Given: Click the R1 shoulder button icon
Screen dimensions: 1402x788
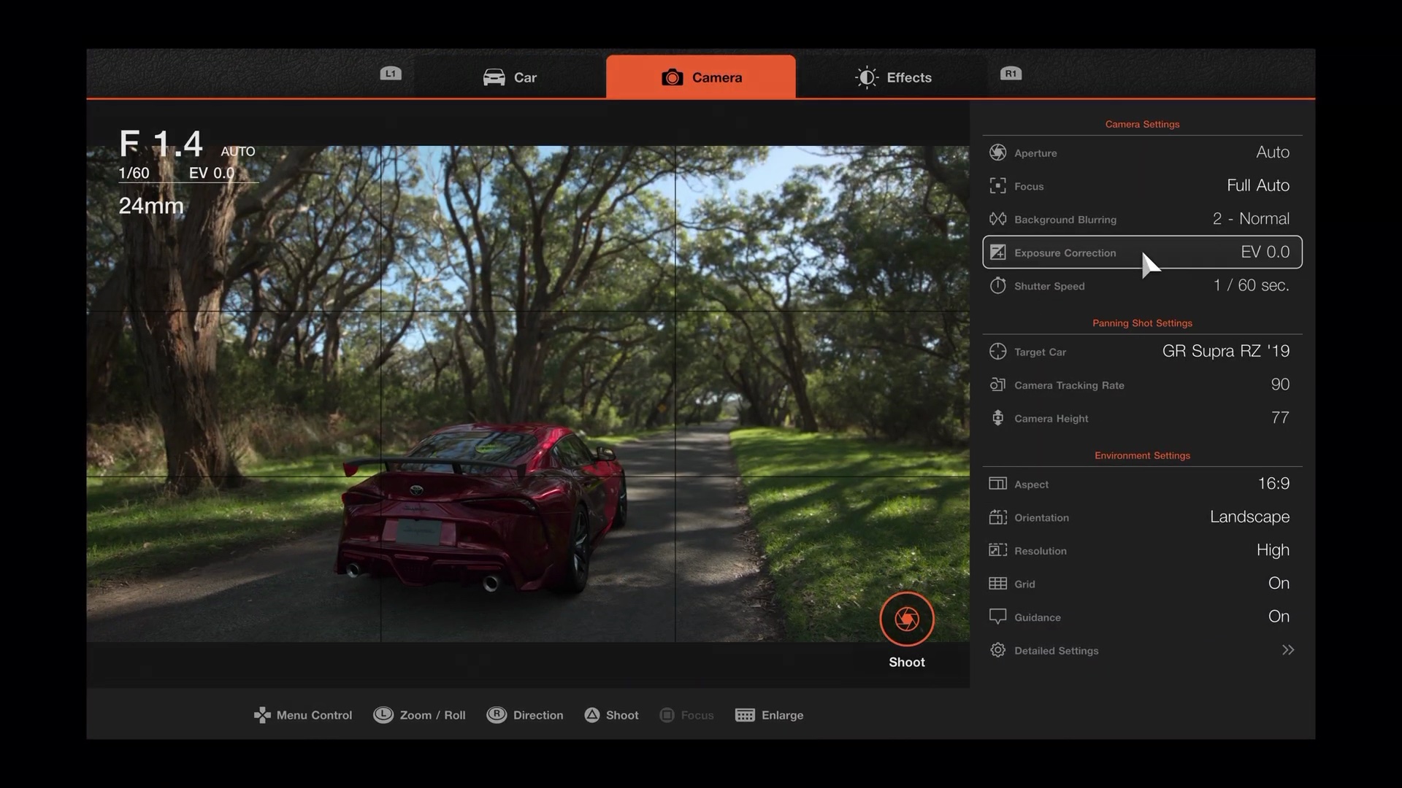Looking at the screenshot, I should (1011, 74).
